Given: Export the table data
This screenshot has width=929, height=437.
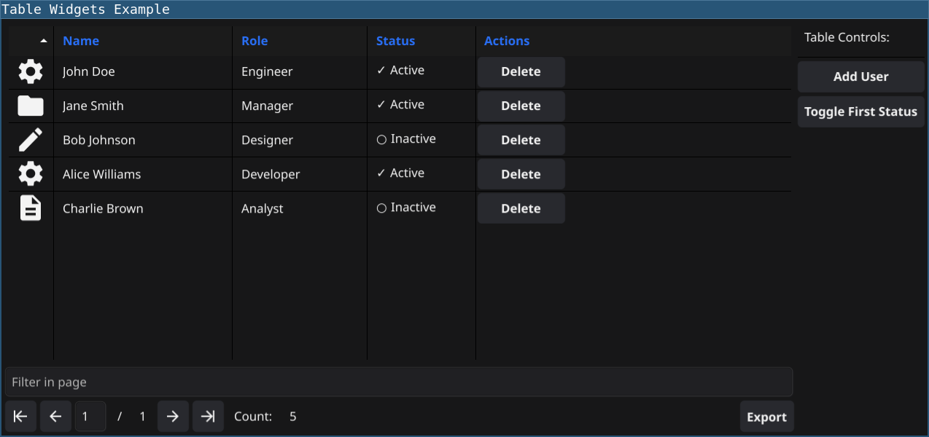Looking at the screenshot, I should click(x=766, y=417).
